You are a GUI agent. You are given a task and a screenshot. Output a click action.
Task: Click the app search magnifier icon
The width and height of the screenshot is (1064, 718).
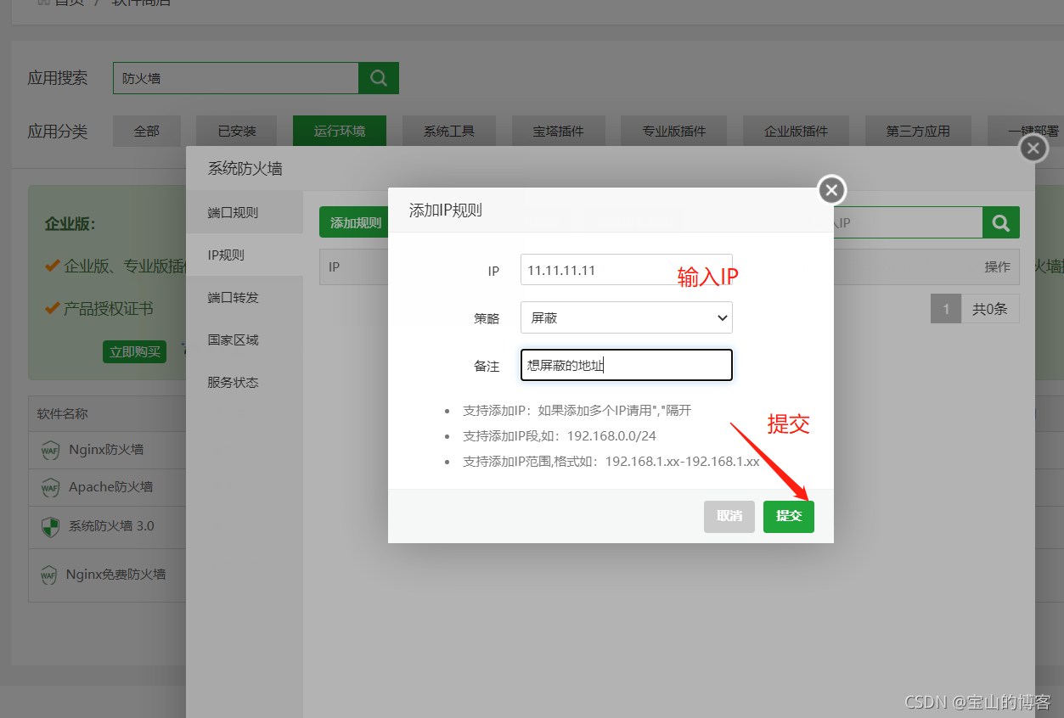point(379,78)
